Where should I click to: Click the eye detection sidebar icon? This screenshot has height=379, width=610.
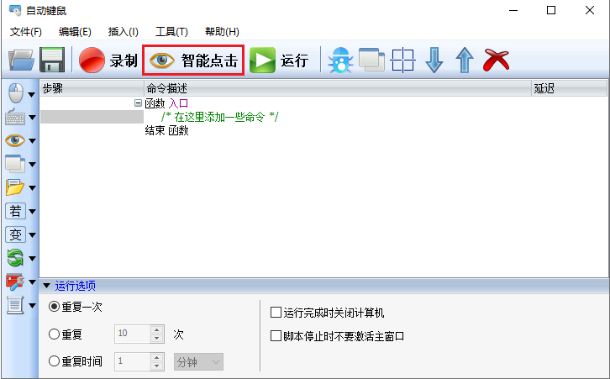pos(15,140)
